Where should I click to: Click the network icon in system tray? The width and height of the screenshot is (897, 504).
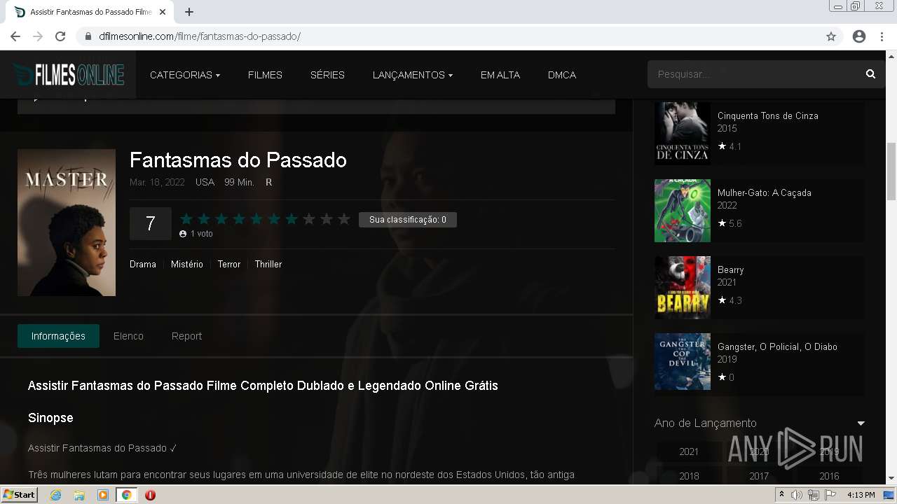click(x=813, y=495)
